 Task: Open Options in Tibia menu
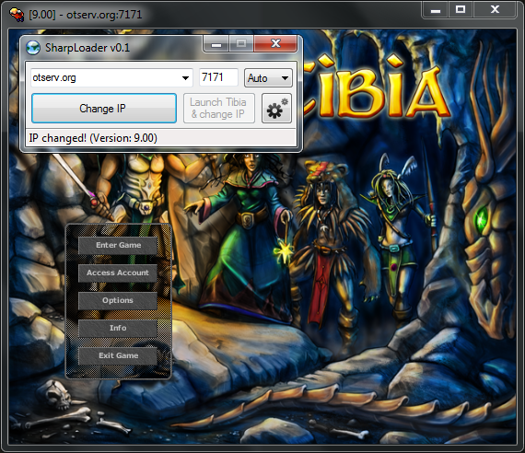tap(118, 300)
